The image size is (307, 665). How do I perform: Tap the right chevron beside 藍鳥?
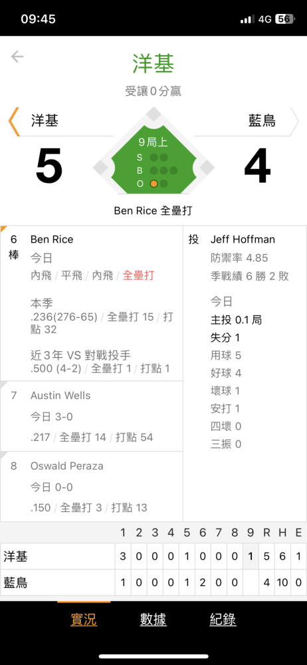(x=294, y=121)
